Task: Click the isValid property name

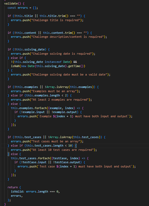Action: click(x=17, y=191)
